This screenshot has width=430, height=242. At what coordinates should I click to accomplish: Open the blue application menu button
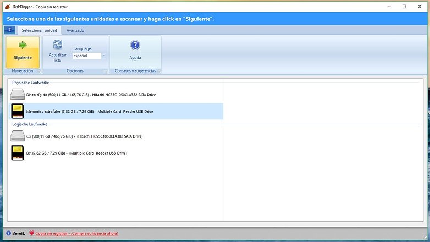[x=9, y=30]
